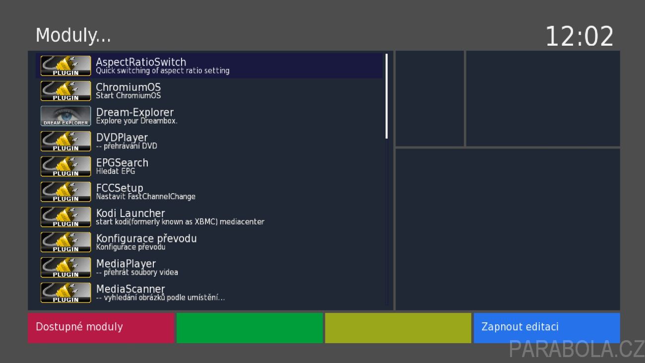The width and height of the screenshot is (645, 363).
Task: Select the Konfigurace převodu plugin icon
Action: (66, 242)
